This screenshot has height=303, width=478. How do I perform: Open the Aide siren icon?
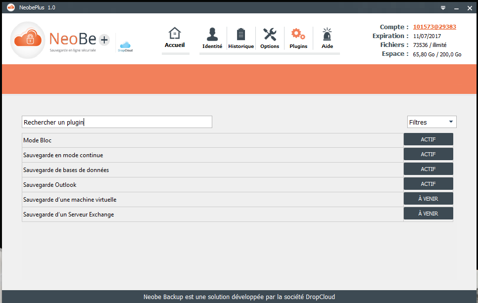click(327, 34)
